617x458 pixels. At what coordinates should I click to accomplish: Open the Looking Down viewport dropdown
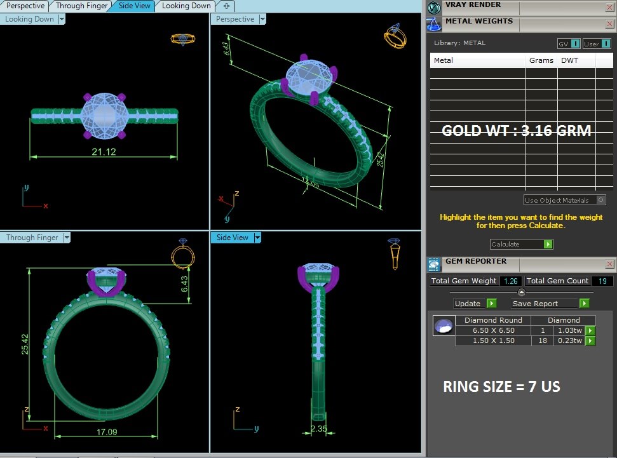[62, 19]
